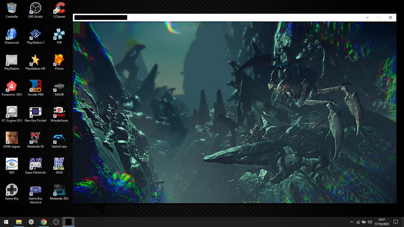Image resolution: width=404 pixels, height=227 pixels.
Task: Expand the hidden system tray icons
Action: (x=352, y=222)
